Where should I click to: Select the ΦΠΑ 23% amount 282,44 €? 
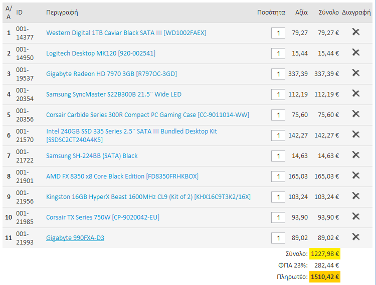tap(326, 265)
